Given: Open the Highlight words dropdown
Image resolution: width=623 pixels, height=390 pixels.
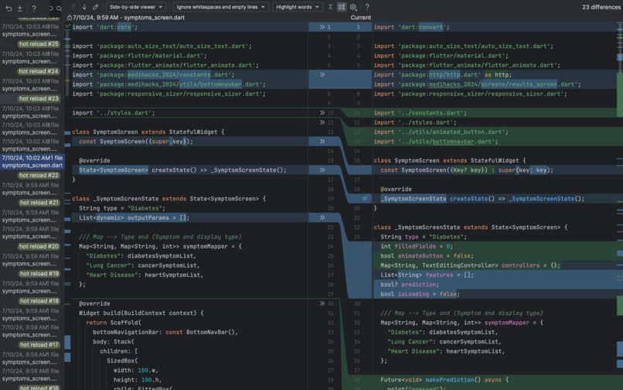Looking at the screenshot, I should pos(298,7).
